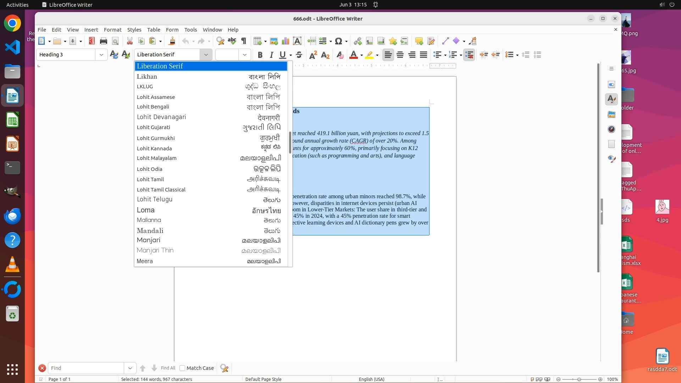The height and width of the screenshot is (383, 681).
Task: Open the Tools menu
Action: pos(190,30)
